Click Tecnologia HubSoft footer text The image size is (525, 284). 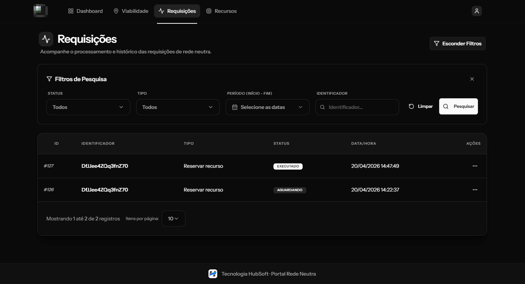(x=269, y=274)
